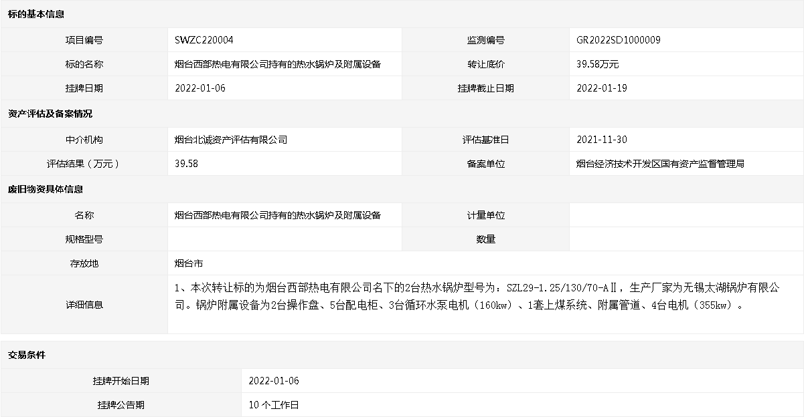Select the agency 烟台北诚资产评估有限公司
Viewport: 804px width, 417px height.
point(231,140)
